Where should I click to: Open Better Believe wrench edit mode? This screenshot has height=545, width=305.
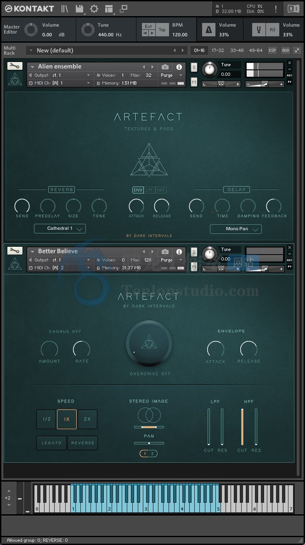[15, 250]
